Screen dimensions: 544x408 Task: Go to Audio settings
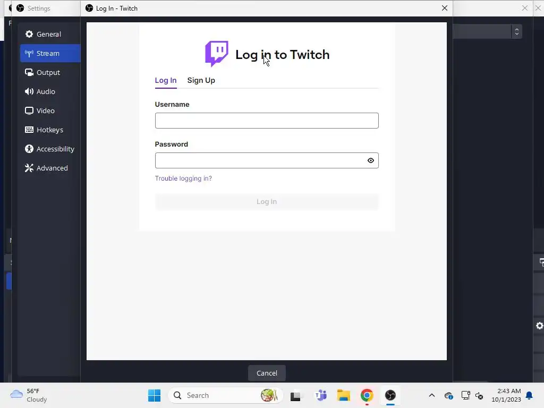coord(50,91)
